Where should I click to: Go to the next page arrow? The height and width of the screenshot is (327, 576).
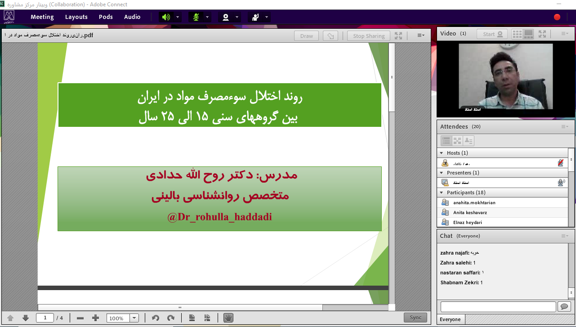(26, 318)
